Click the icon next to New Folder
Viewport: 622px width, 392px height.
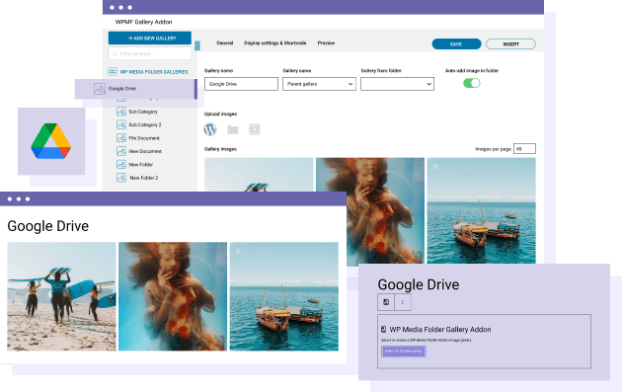tap(121, 164)
